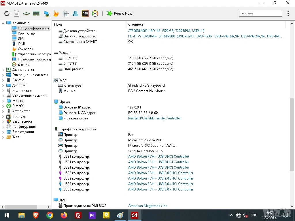Viewport: 295px width, 221px height.
Task: Open the three-dot menu beside search
Action: point(288,14)
